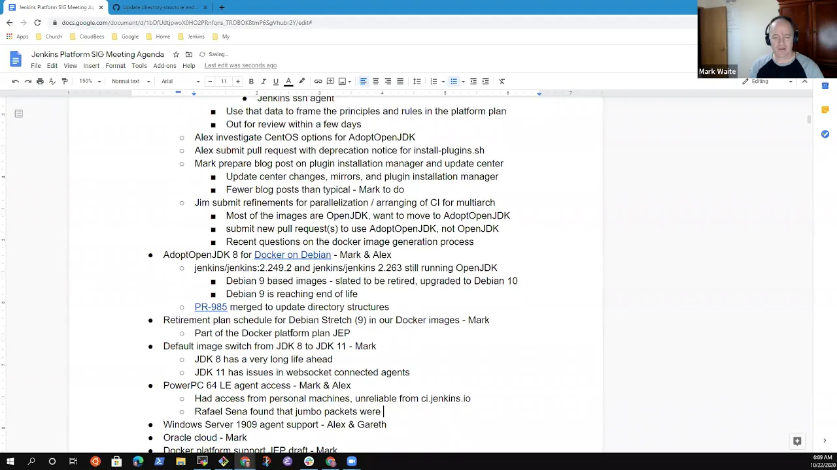The height and width of the screenshot is (470, 837).
Task: Select center text alignment
Action: 375,82
